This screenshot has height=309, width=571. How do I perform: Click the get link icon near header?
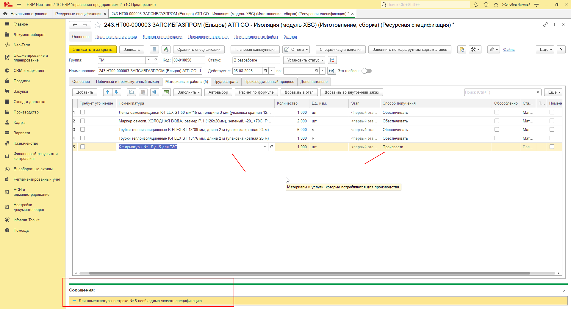point(545,25)
